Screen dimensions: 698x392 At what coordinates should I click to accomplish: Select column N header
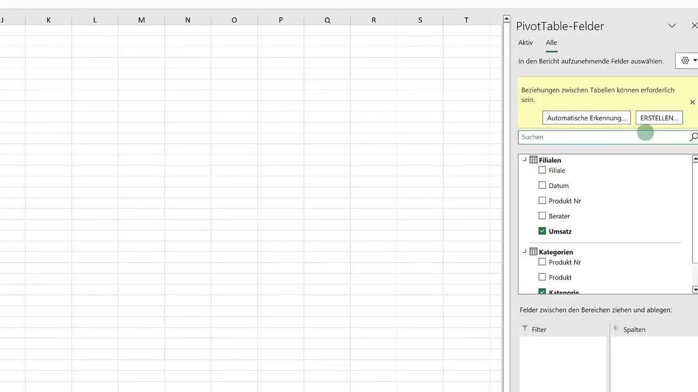point(188,20)
